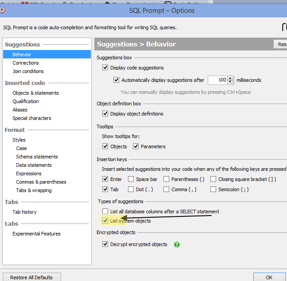Select Behavior in the options tree

tap(47, 54)
